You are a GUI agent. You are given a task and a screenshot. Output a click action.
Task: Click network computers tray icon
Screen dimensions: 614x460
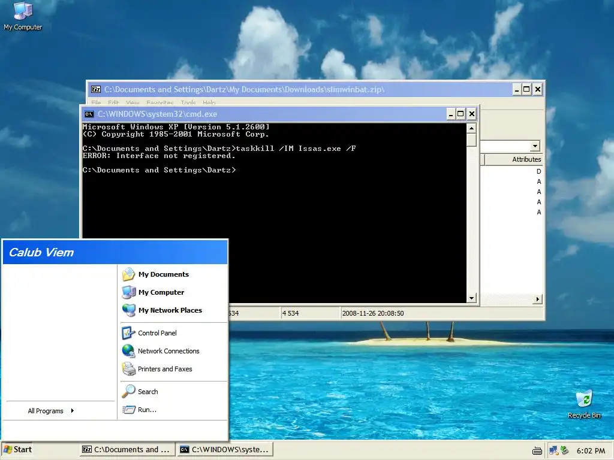point(553,450)
